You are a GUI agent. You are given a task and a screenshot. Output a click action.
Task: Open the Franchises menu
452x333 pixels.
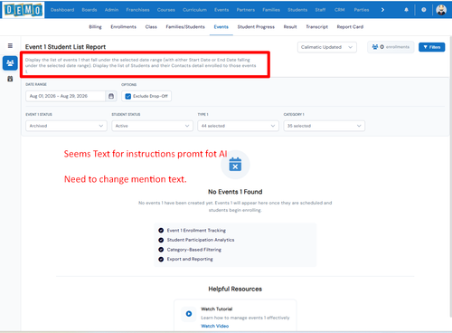coord(137,10)
